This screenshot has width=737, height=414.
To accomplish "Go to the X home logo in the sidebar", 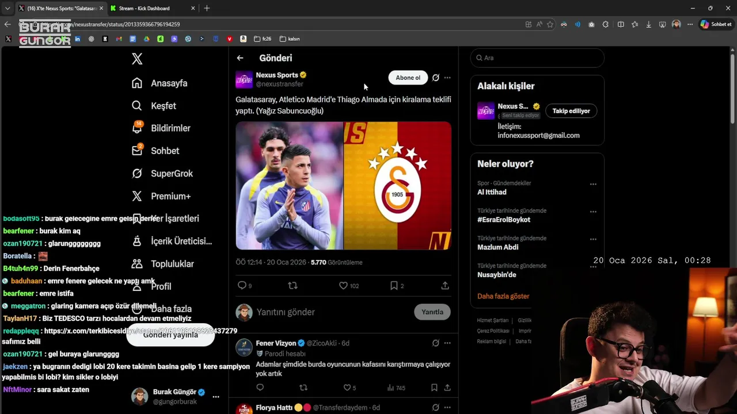I will (x=137, y=58).
